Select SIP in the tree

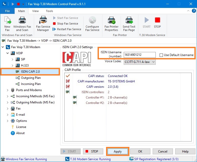[x=20, y=59]
